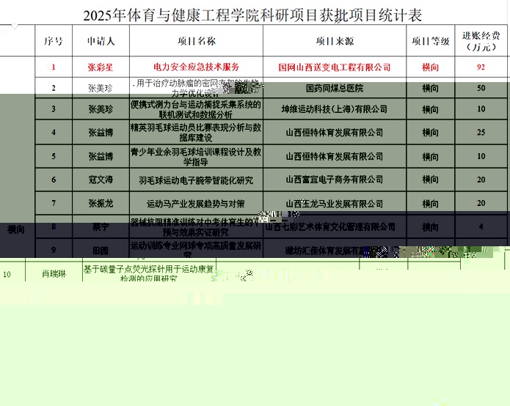Select applicant cell 张彩星

click(101, 67)
